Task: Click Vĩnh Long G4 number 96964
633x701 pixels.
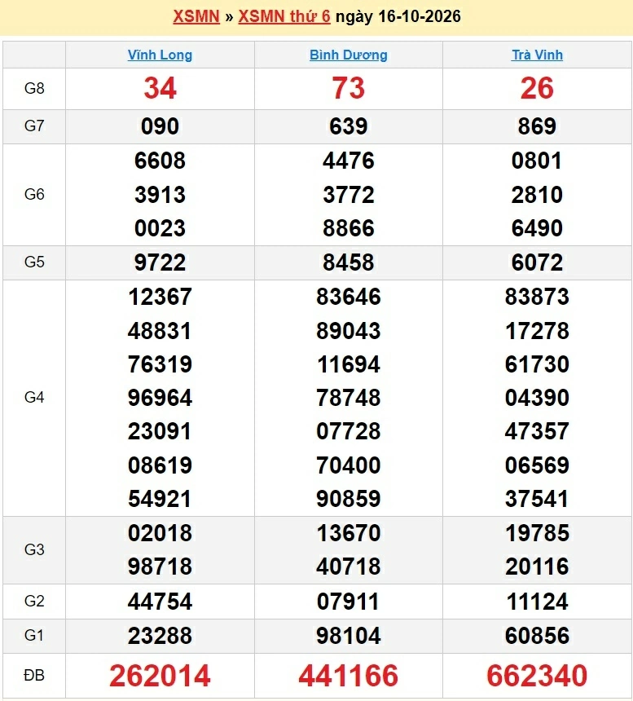Action: (x=160, y=398)
